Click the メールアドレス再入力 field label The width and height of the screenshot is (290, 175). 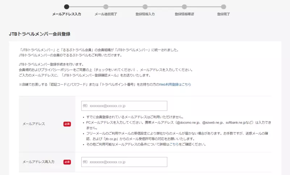(x=38, y=162)
